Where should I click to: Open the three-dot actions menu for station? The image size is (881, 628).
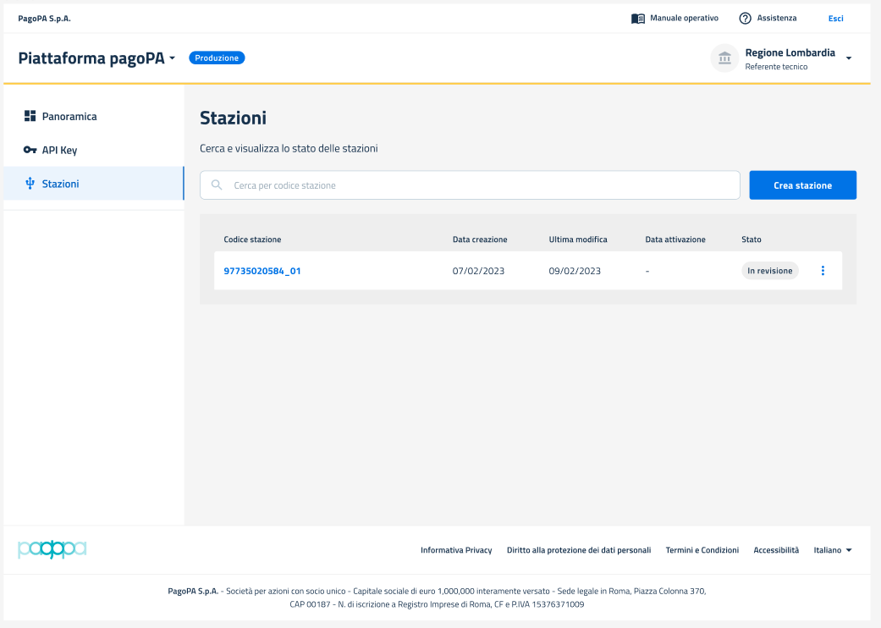click(823, 271)
